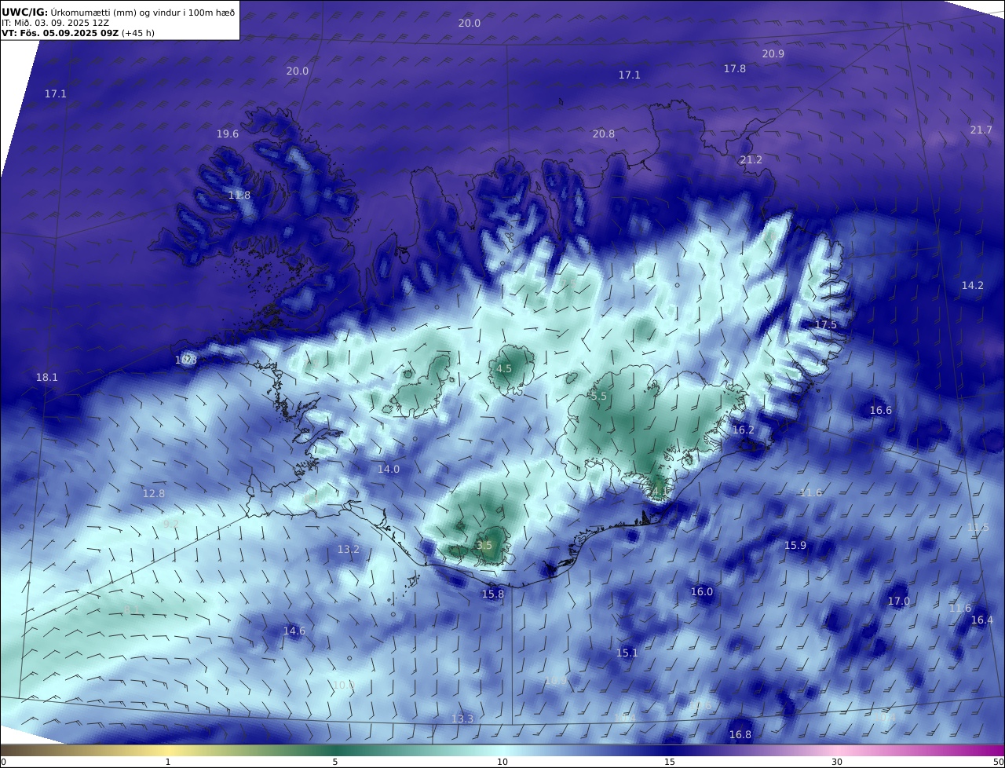Click the UWC/IG chart title text
The image size is (1005, 768).
click(118, 11)
